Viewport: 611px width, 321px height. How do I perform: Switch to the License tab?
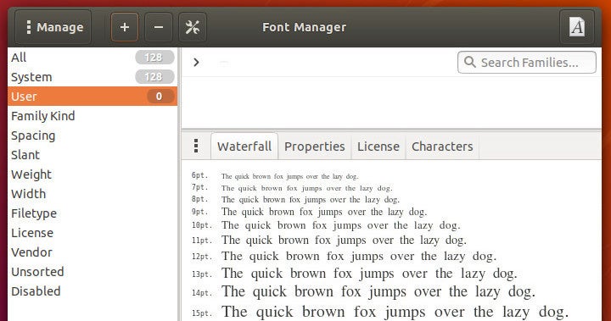pos(378,147)
